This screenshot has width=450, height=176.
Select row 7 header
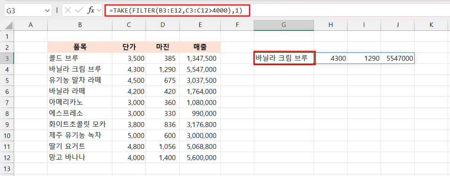7,102
